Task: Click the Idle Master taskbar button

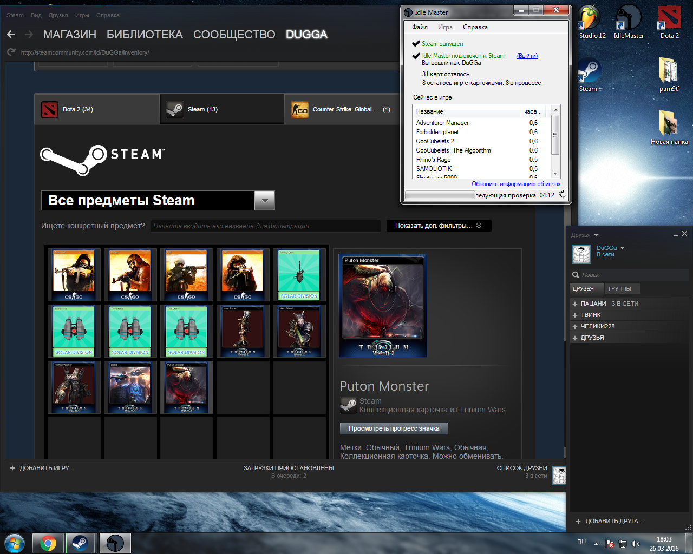Action: coord(115,543)
